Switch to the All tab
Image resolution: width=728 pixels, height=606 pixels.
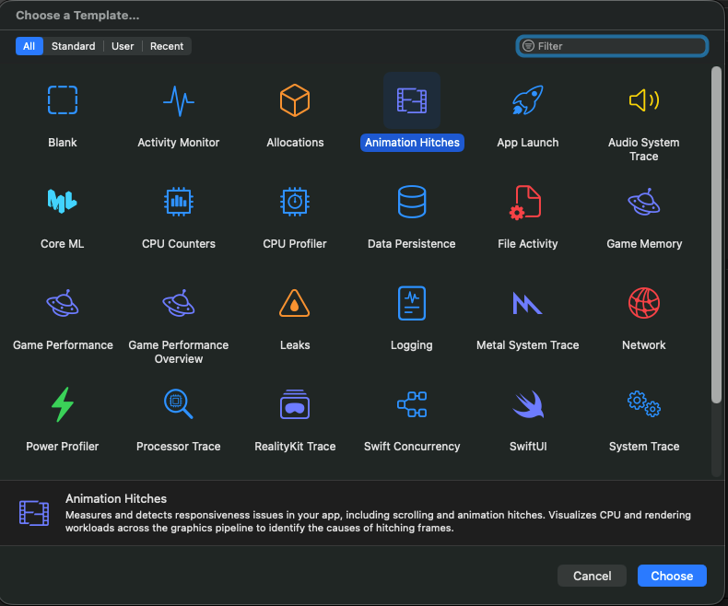29,46
